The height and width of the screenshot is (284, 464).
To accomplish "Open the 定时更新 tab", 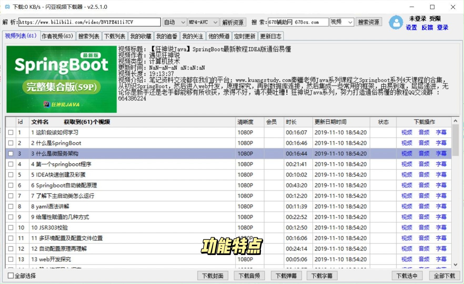I will coord(245,36).
